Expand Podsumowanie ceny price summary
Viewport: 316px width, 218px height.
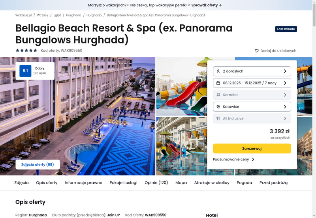pyautogui.click(x=233, y=159)
